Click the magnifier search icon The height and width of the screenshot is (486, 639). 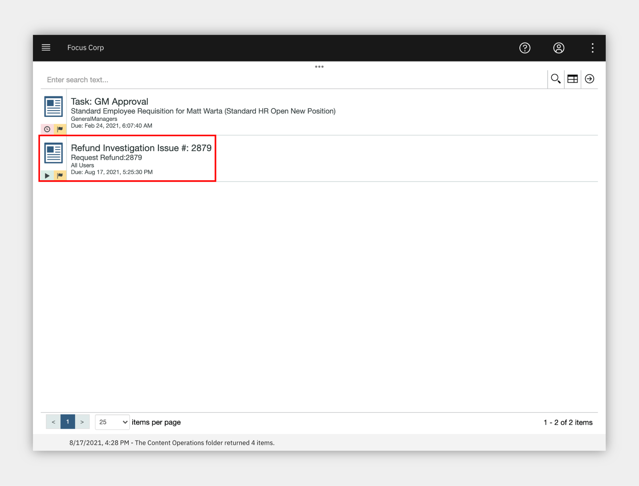555,79
